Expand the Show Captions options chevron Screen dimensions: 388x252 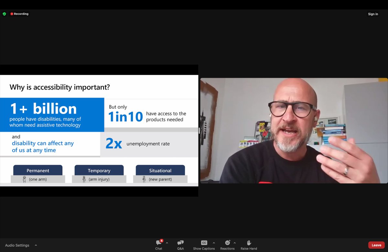214,243
